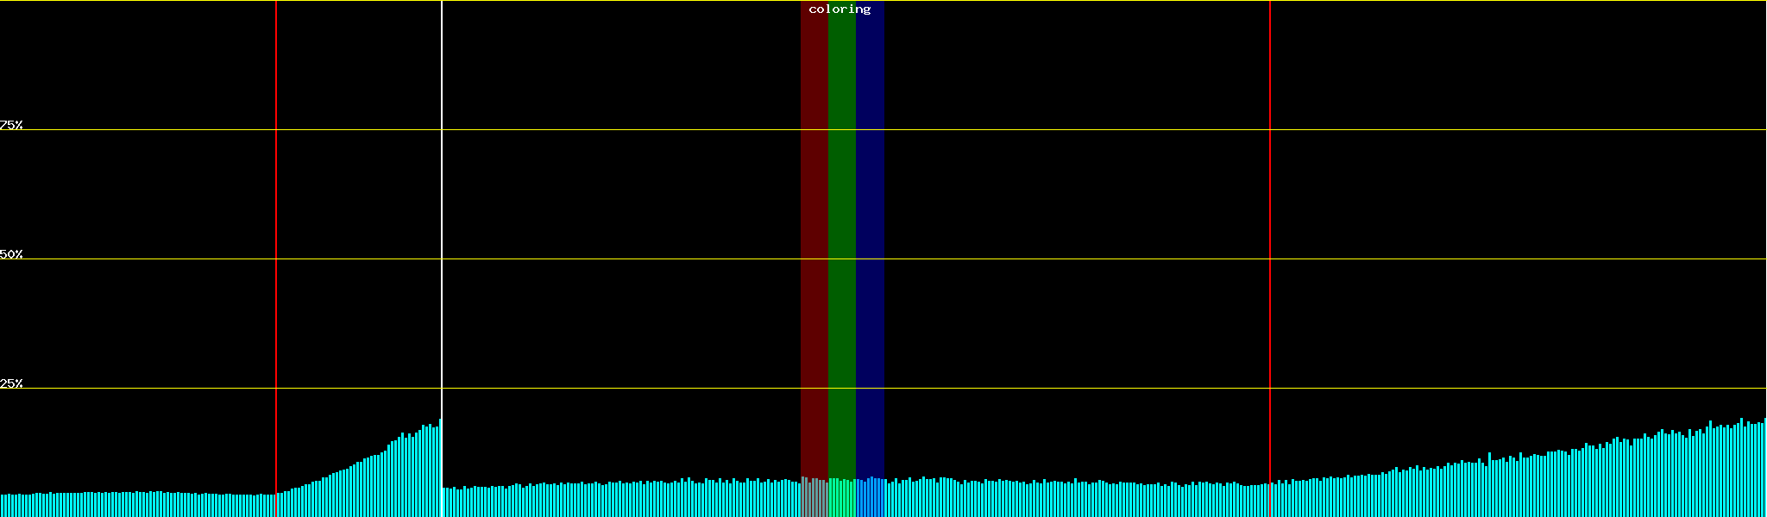This screenshot has width=1767, height=517.
Task: Pick the blue bars under blue band
Action: [870, 498]
